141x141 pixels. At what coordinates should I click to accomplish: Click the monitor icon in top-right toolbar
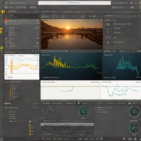(131, 3)
